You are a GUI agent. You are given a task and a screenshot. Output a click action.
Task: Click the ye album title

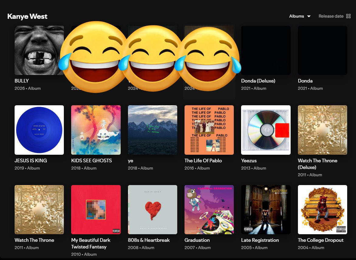click(x=130, y=161)
